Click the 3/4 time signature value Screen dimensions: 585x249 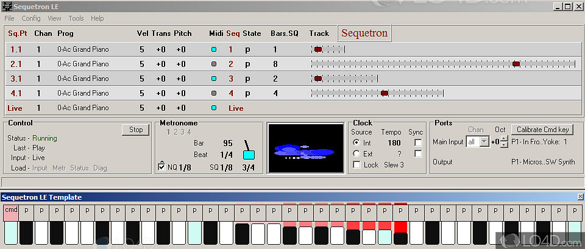[x=249, y=167]
